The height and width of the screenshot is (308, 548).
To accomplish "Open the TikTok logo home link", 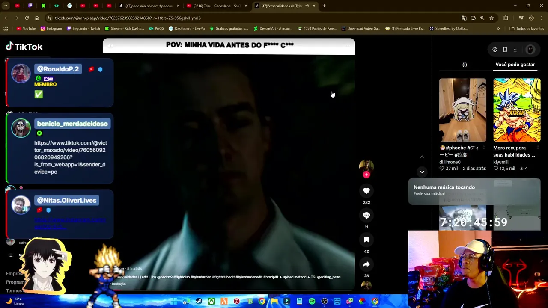I will [x=24, y=47].
